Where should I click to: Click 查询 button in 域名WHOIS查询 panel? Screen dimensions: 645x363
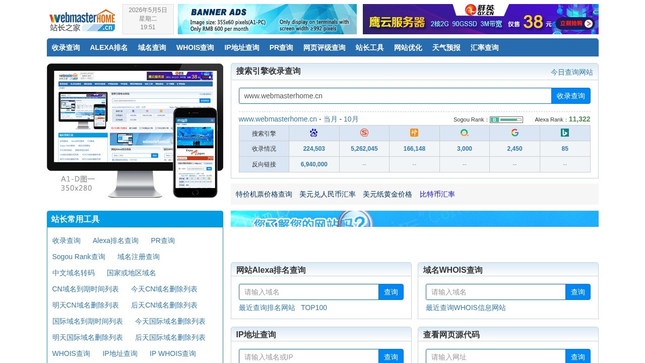578,292
